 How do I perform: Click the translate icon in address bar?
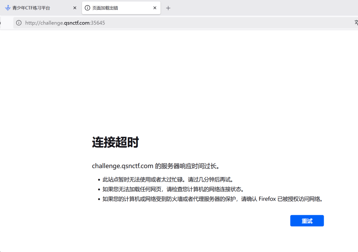[356, 23]
